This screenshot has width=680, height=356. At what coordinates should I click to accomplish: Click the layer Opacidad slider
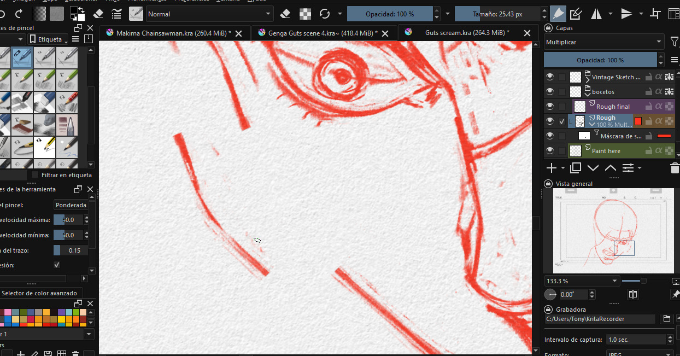pyautogui.click(x=600, y=60)
